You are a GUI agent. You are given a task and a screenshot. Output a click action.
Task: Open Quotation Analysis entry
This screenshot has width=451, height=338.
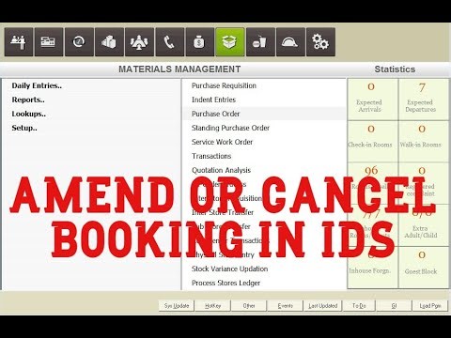pyautogui.click(x=221, y=170)
